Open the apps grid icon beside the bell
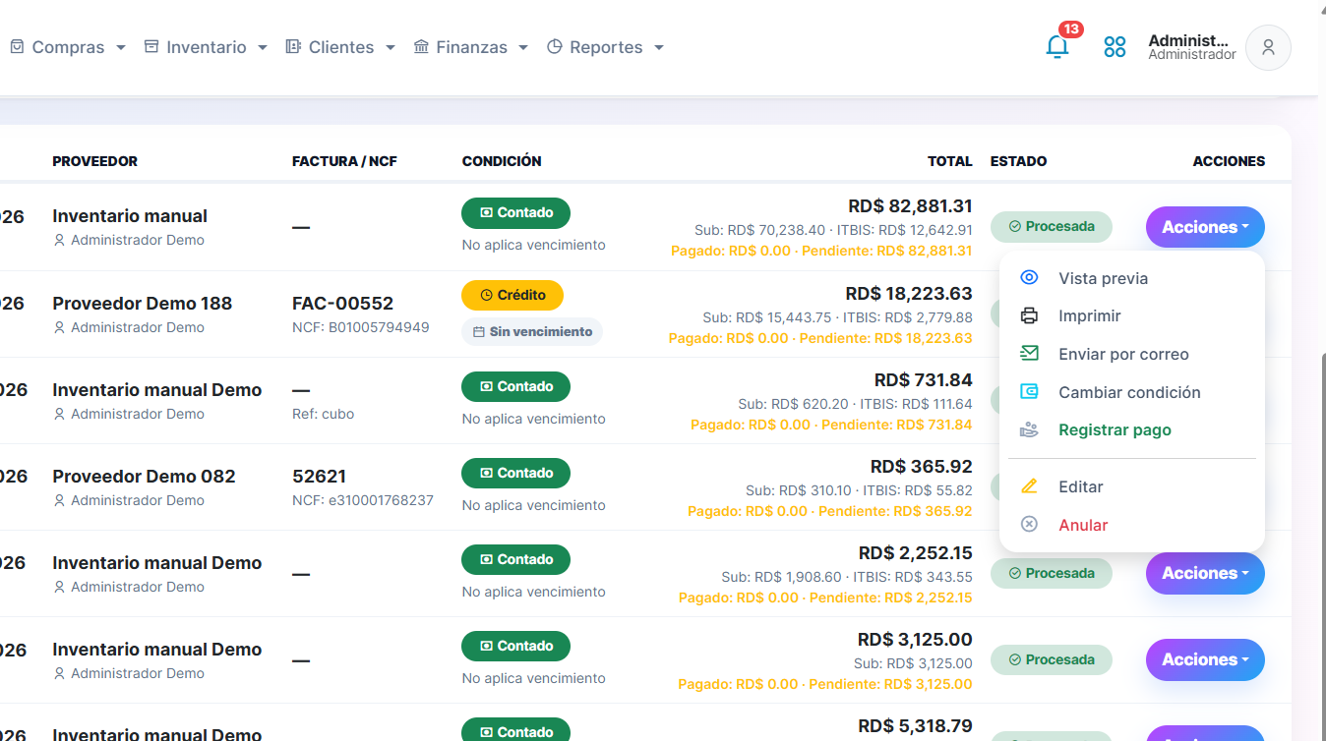The height and width of the screenshot is (741, 1326). [x=1115, y=46]
